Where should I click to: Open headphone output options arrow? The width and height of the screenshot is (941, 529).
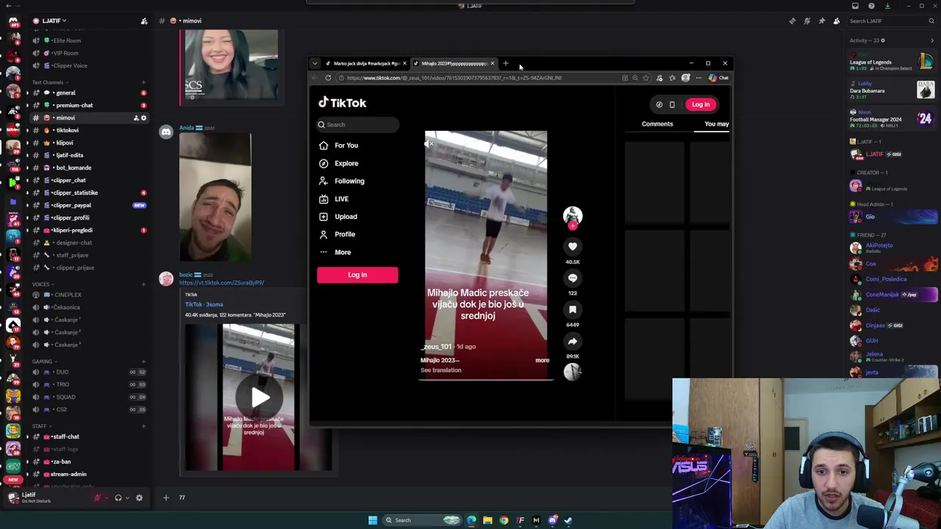127,497
